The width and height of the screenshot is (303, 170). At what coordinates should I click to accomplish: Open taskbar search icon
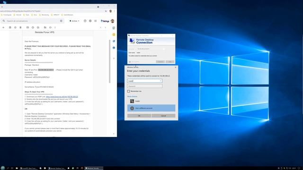click(x=8, y=168)
